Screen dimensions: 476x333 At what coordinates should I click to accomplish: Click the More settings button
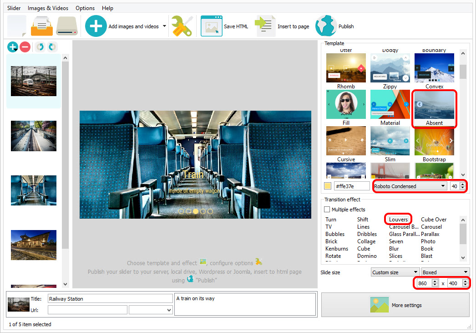click(x=395, y=305)
